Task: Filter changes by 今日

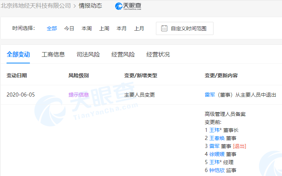Action: [x=69, y=28]
